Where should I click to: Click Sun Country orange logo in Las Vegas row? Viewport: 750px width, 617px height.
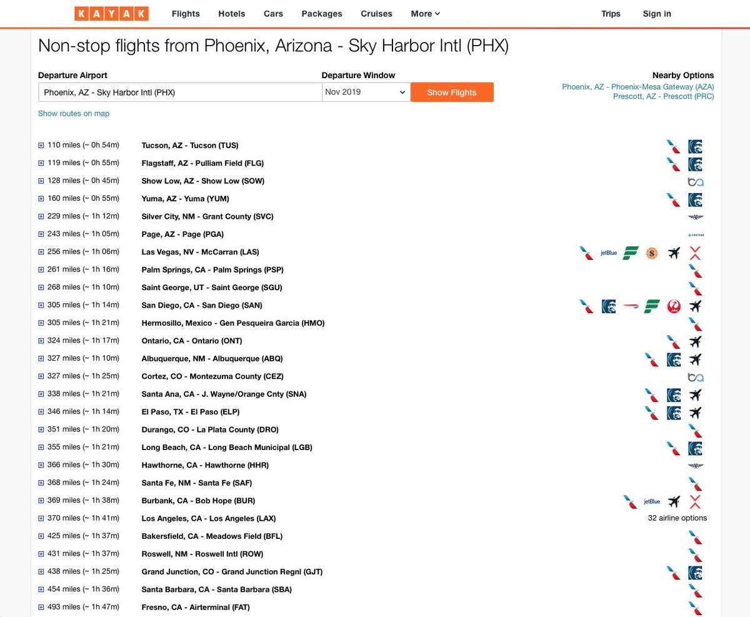[x=651, y=253]
